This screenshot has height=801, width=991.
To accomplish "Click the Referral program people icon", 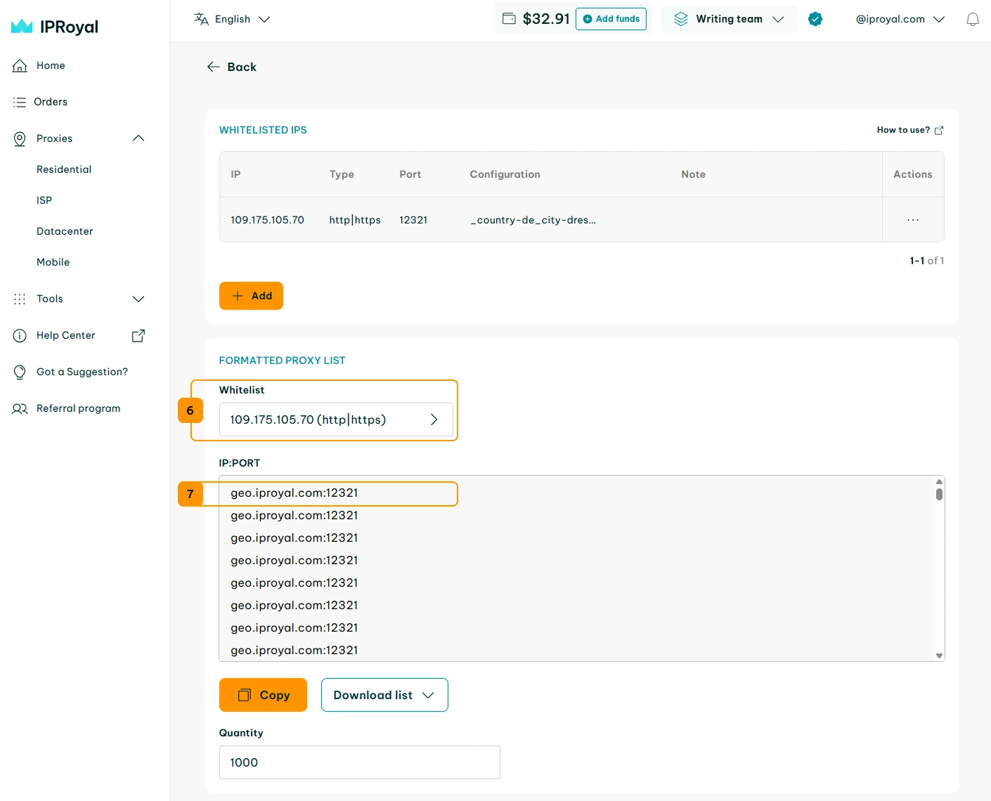I will tap(20, 408).
